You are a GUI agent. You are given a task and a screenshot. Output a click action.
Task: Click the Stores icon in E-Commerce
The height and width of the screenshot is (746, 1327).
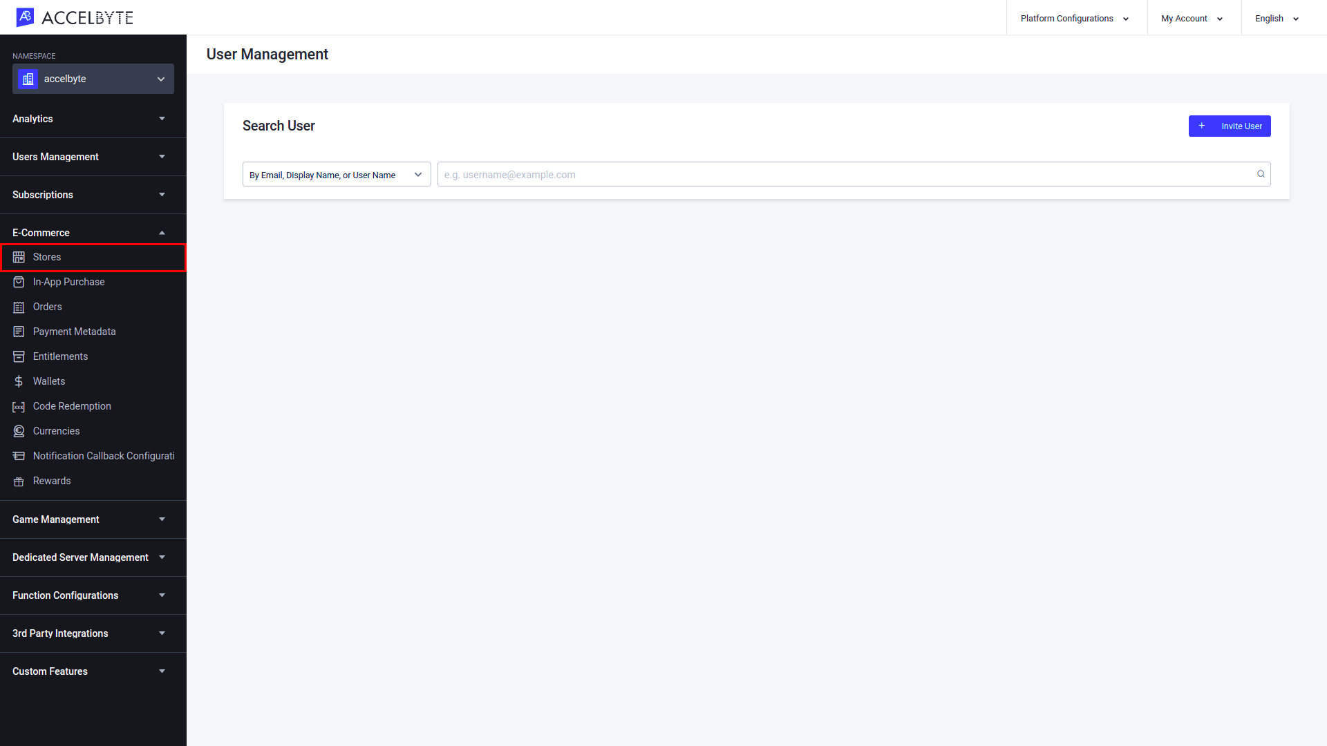click(18, 257)
